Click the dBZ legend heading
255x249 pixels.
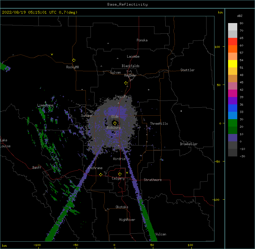tap(240, 16)
